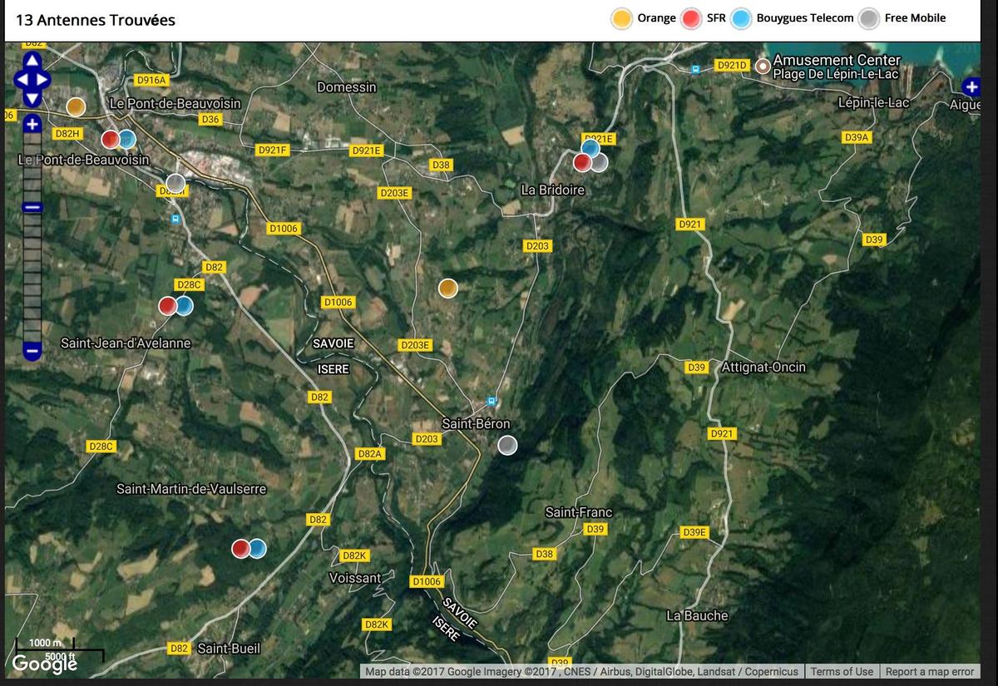The image size is (998, 686).
Task: Zoom in with the plus button above slider
Action: (x=32, y=125)
